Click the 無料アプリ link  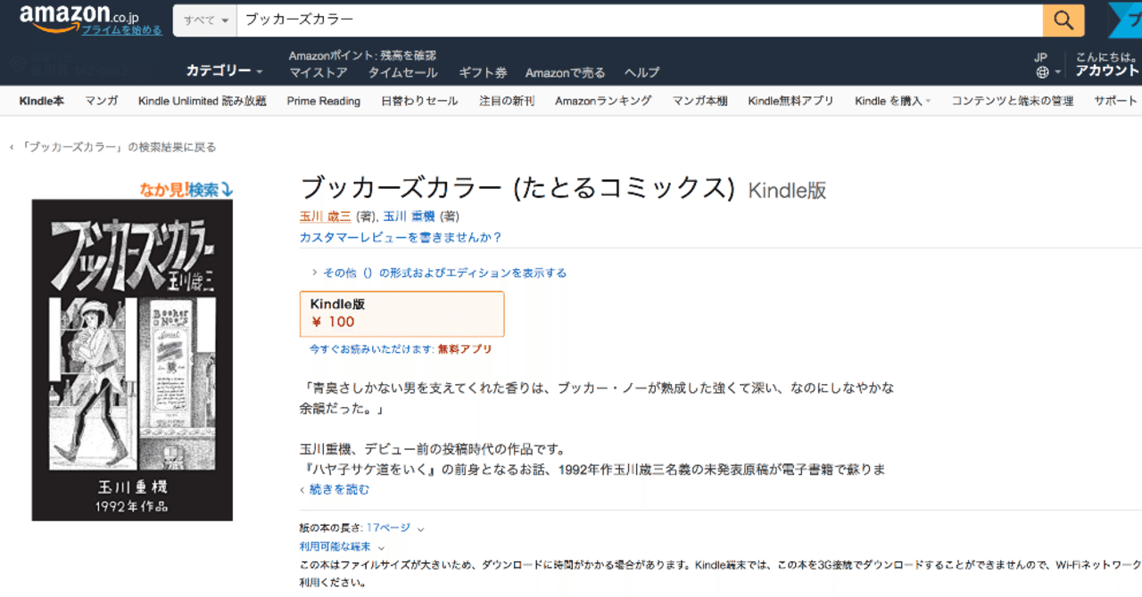coord(465,349)
